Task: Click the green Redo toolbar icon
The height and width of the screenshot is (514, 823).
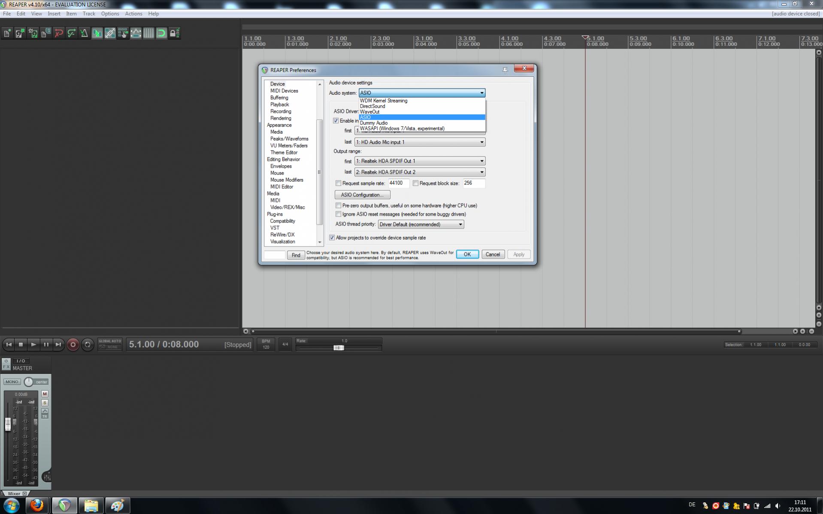Action: click(x=72, y=33)
